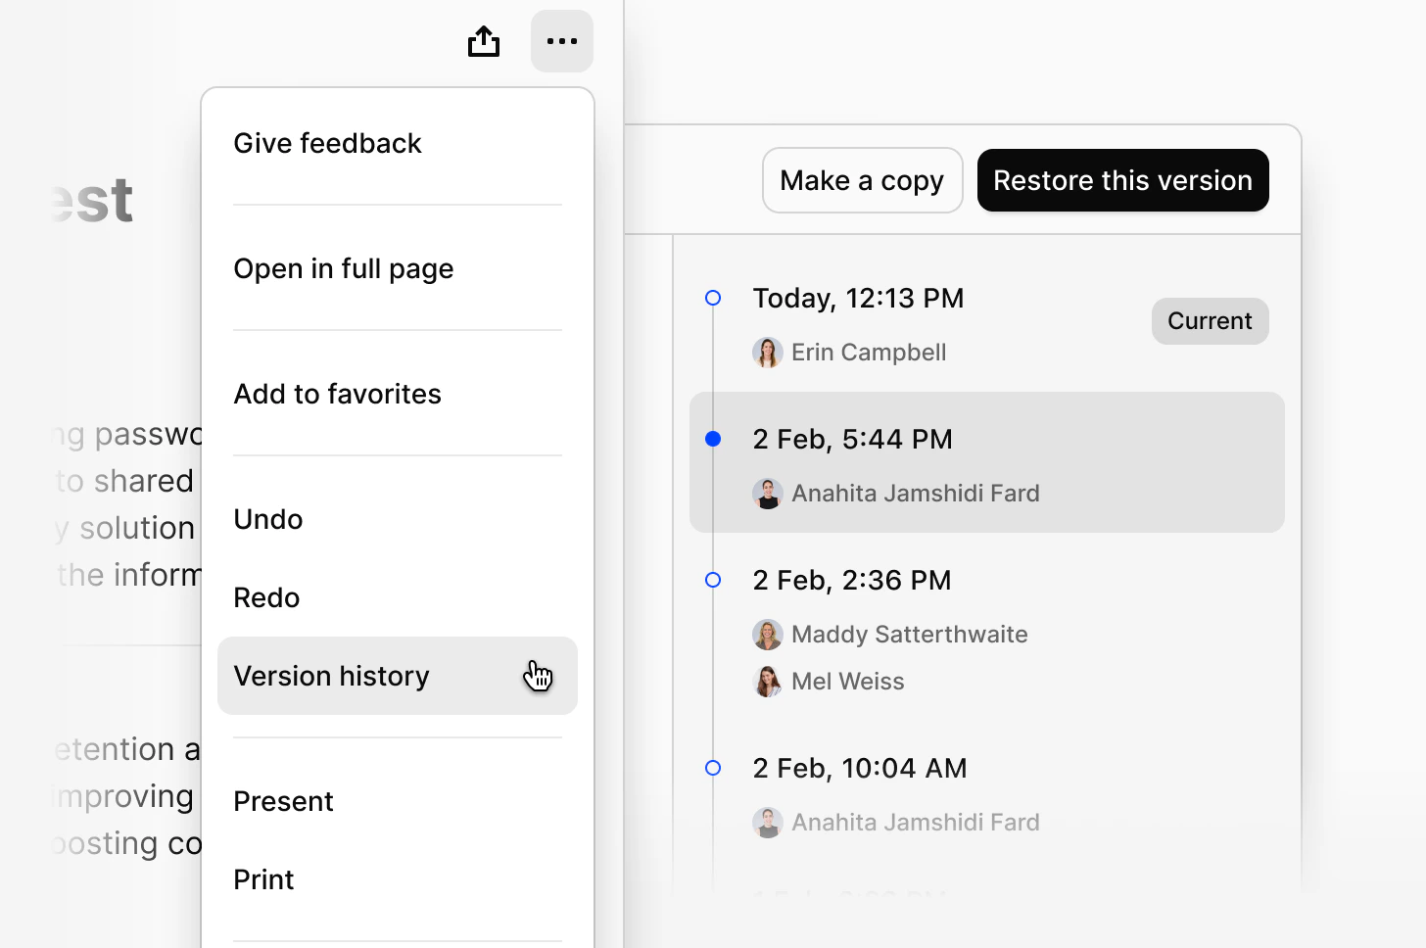Image resolution: width=1426 pixels, height=948 pixels.
Task: Click Redo in the menu
Action: (x=398, y=597)
